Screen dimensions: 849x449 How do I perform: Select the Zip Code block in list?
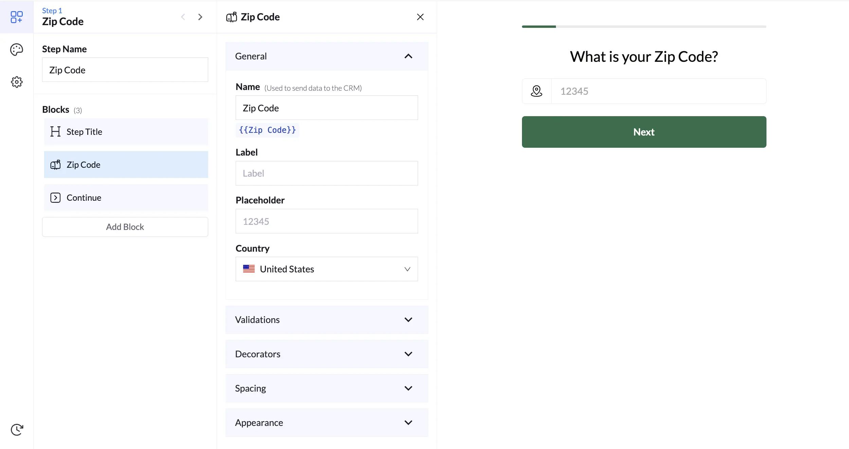(x=126, y=165)
